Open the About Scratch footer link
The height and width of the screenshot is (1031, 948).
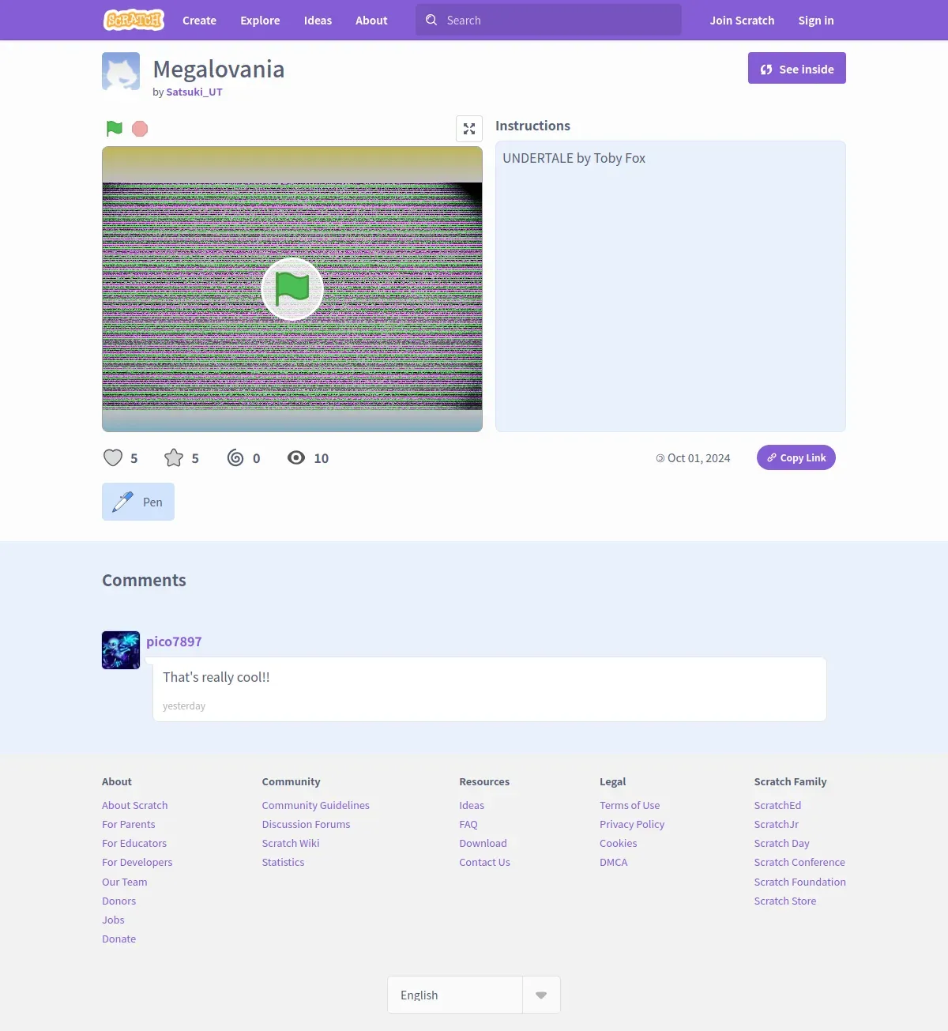(135, 805)
